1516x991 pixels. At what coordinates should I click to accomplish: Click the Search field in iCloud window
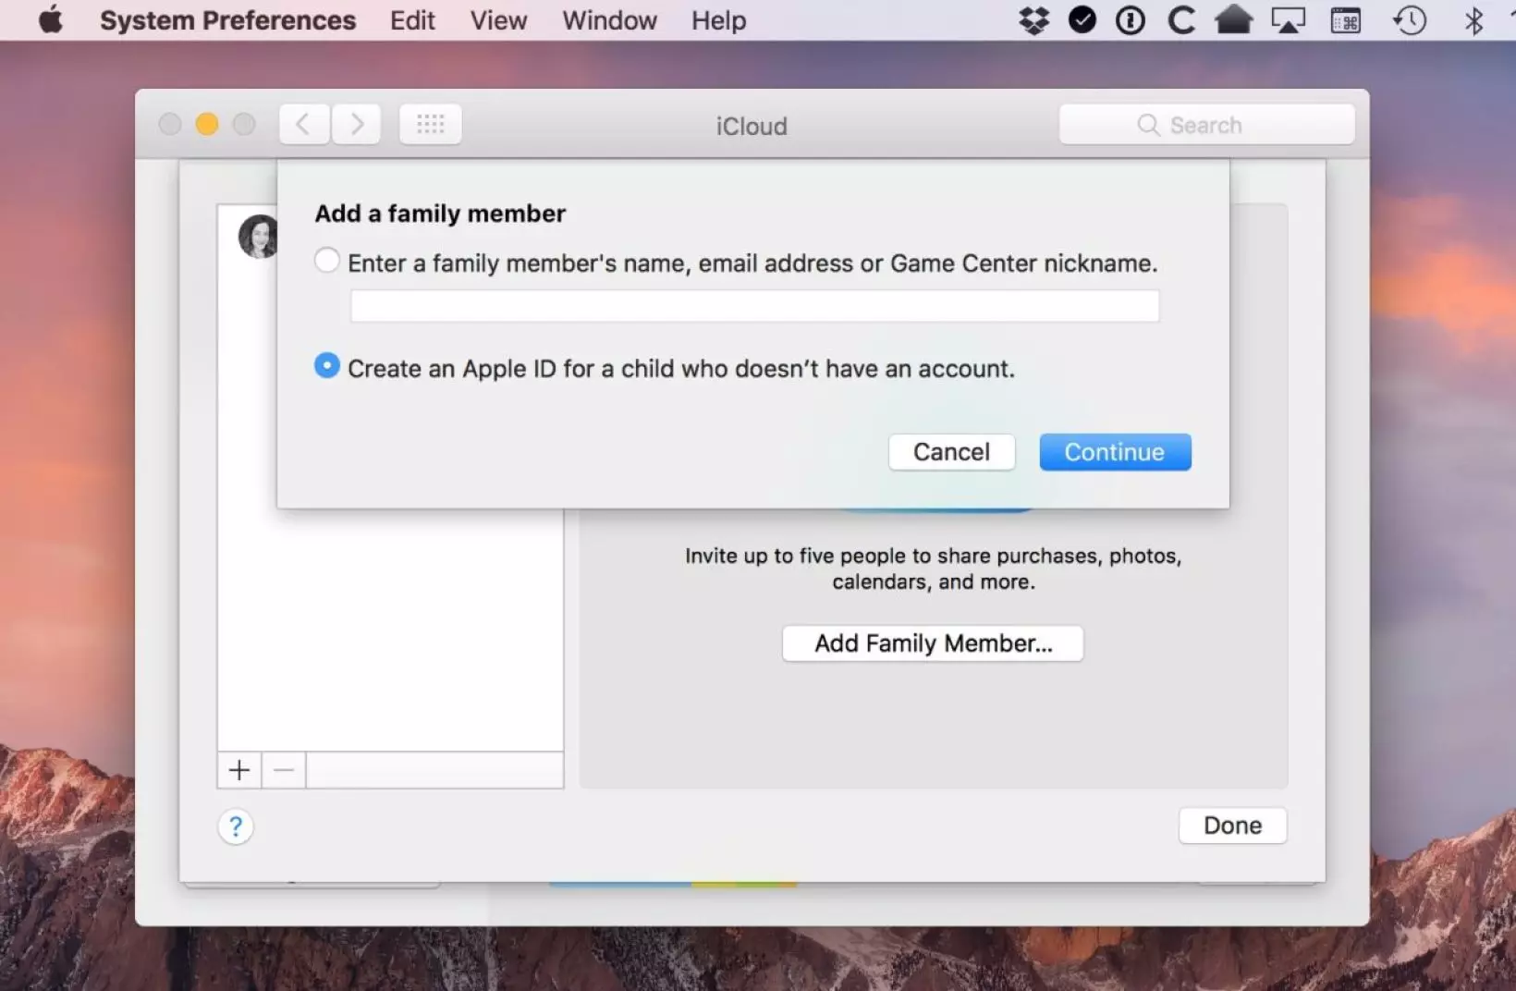tap(1206, 125)
